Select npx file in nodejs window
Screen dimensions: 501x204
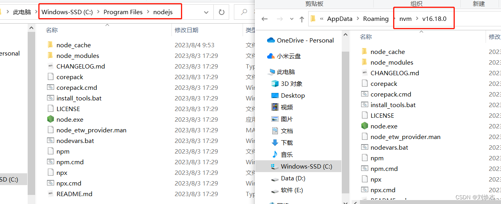(x=62, y=172)
